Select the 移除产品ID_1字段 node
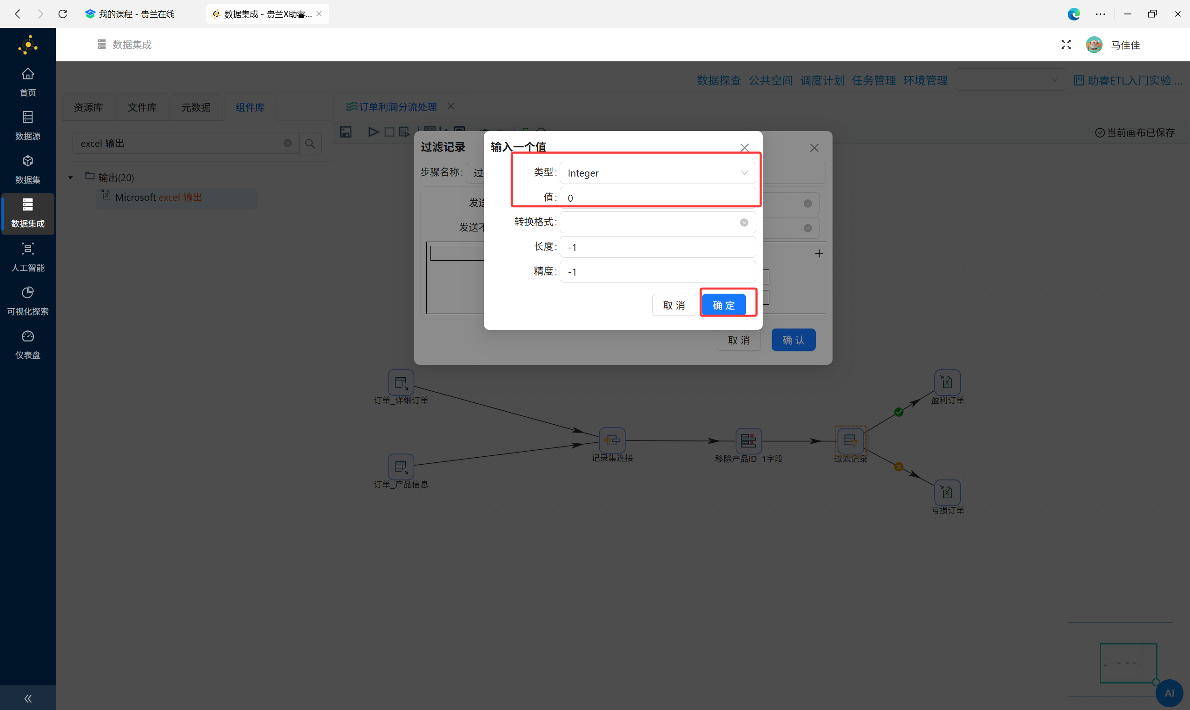1190x710 pixels. tap(749, 440)
